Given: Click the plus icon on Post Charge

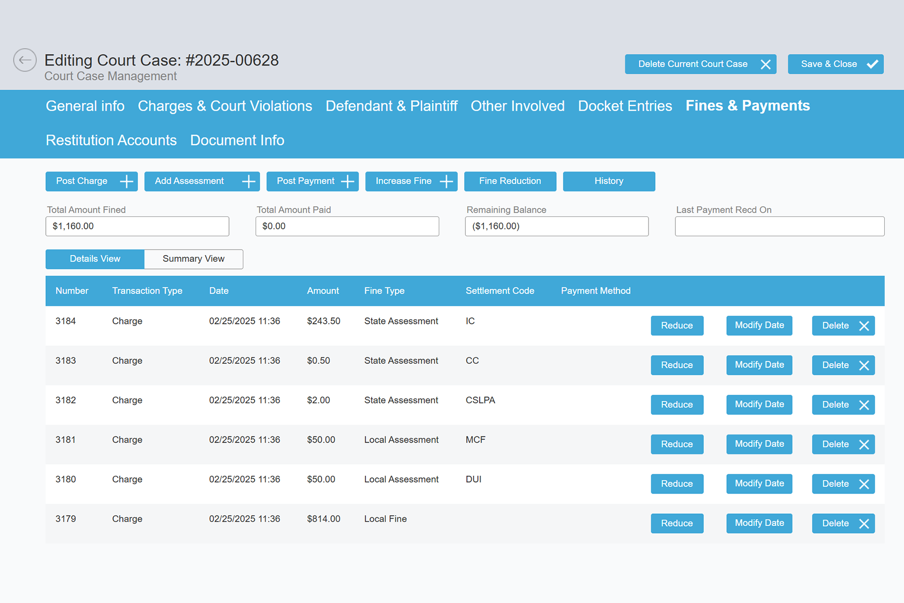Looking at the screenshot, I should [126, 181].
